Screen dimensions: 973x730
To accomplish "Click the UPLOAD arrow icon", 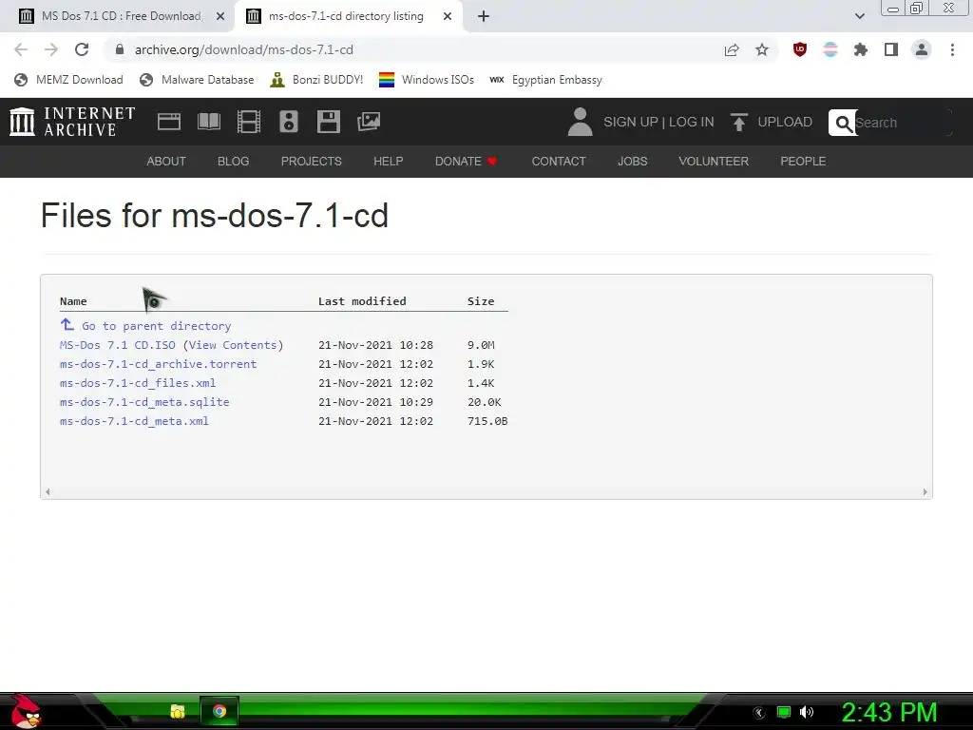I will click(738, 122).
